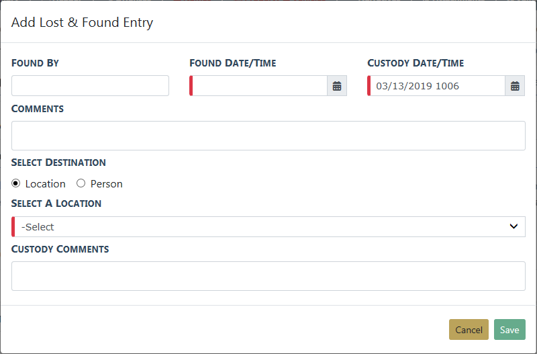Save the Lost & Found entry
This screenshot has height=354, width=537.
pyautogui.click(x=509, y=330)
